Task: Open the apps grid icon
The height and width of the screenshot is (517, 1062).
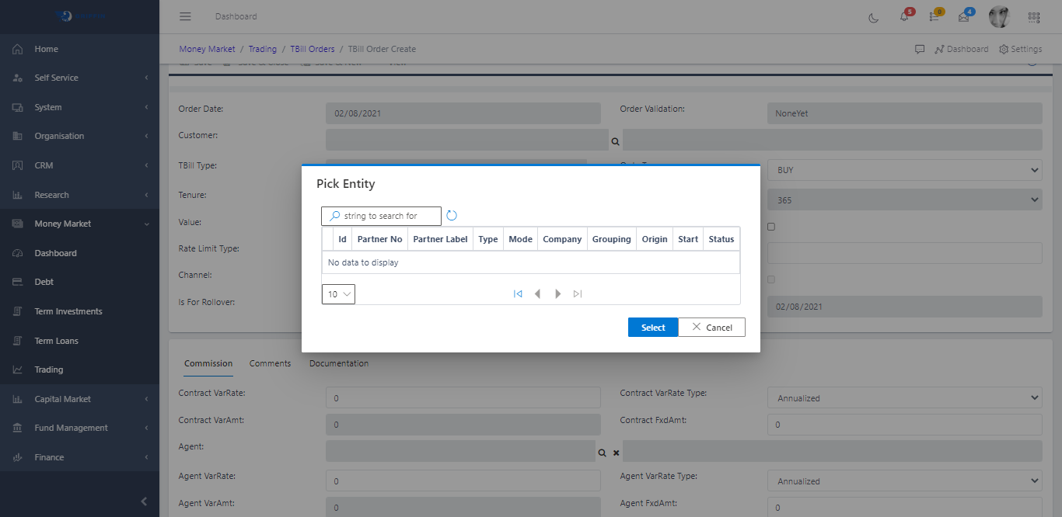Action: pyautogui.click(x=1033, y=17)
